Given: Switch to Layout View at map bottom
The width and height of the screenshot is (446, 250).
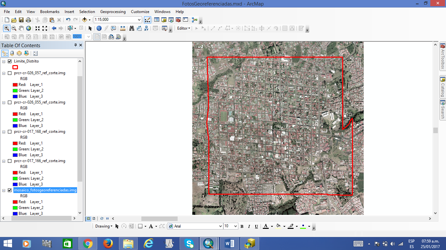Looking at the screenshot, I should 94,218.
